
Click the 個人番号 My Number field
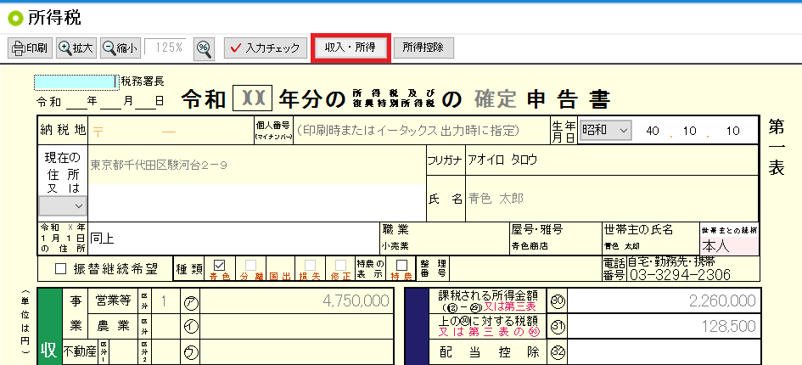[421, 131]
